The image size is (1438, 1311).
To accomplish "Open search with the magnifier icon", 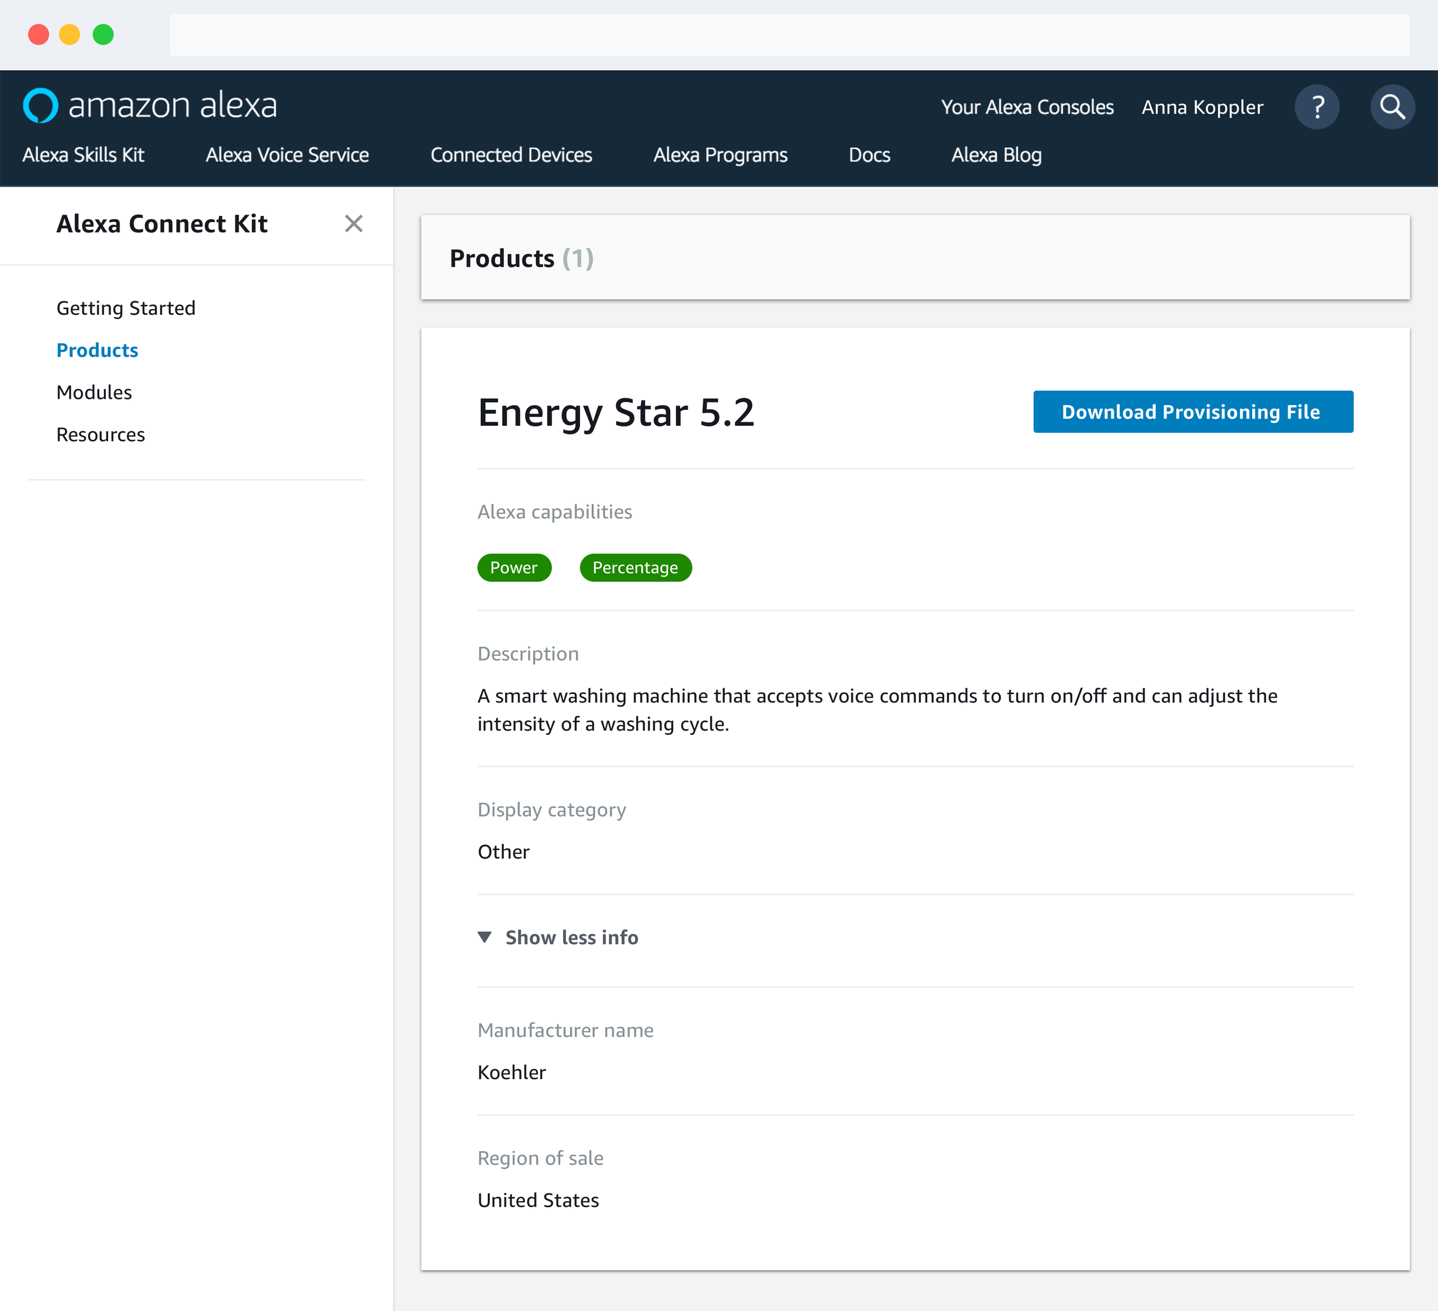I will tap(1391, 107).
